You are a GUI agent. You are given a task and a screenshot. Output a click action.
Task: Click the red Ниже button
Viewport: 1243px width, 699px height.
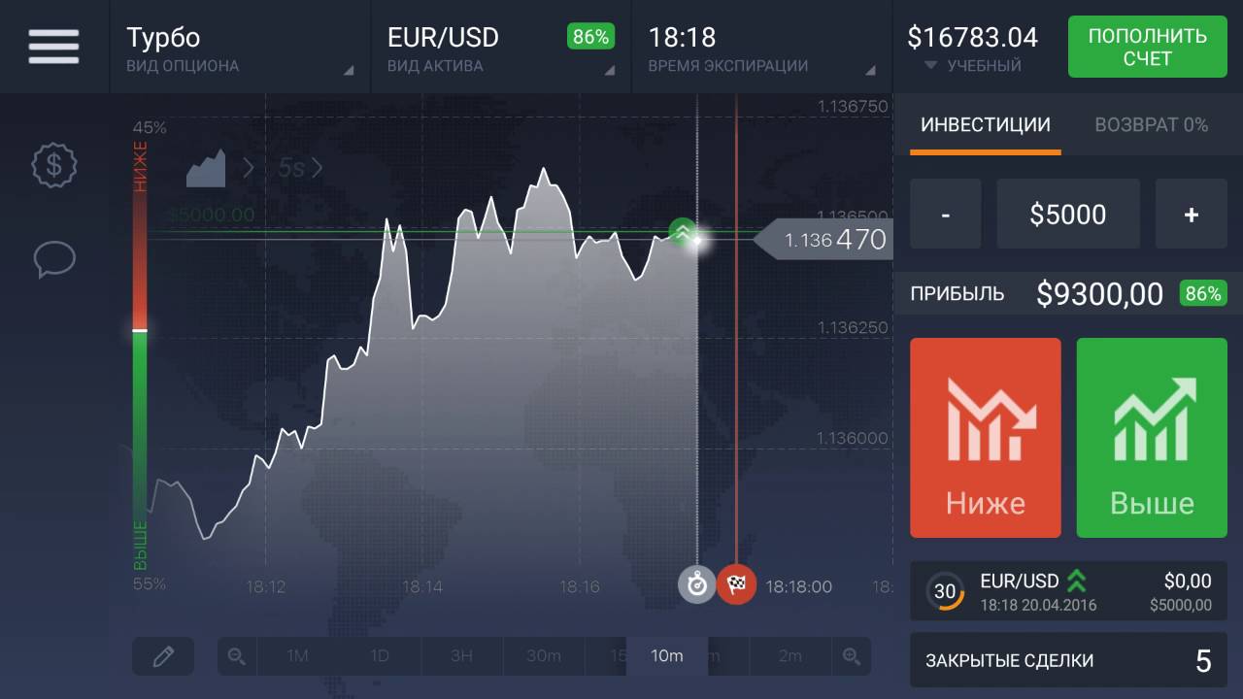point(986,438)
